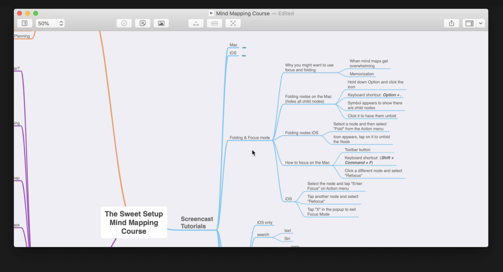This screenshot has width=503, height=272.
Task: Activate the focus mode toolbar button
Action: (233, 23)
